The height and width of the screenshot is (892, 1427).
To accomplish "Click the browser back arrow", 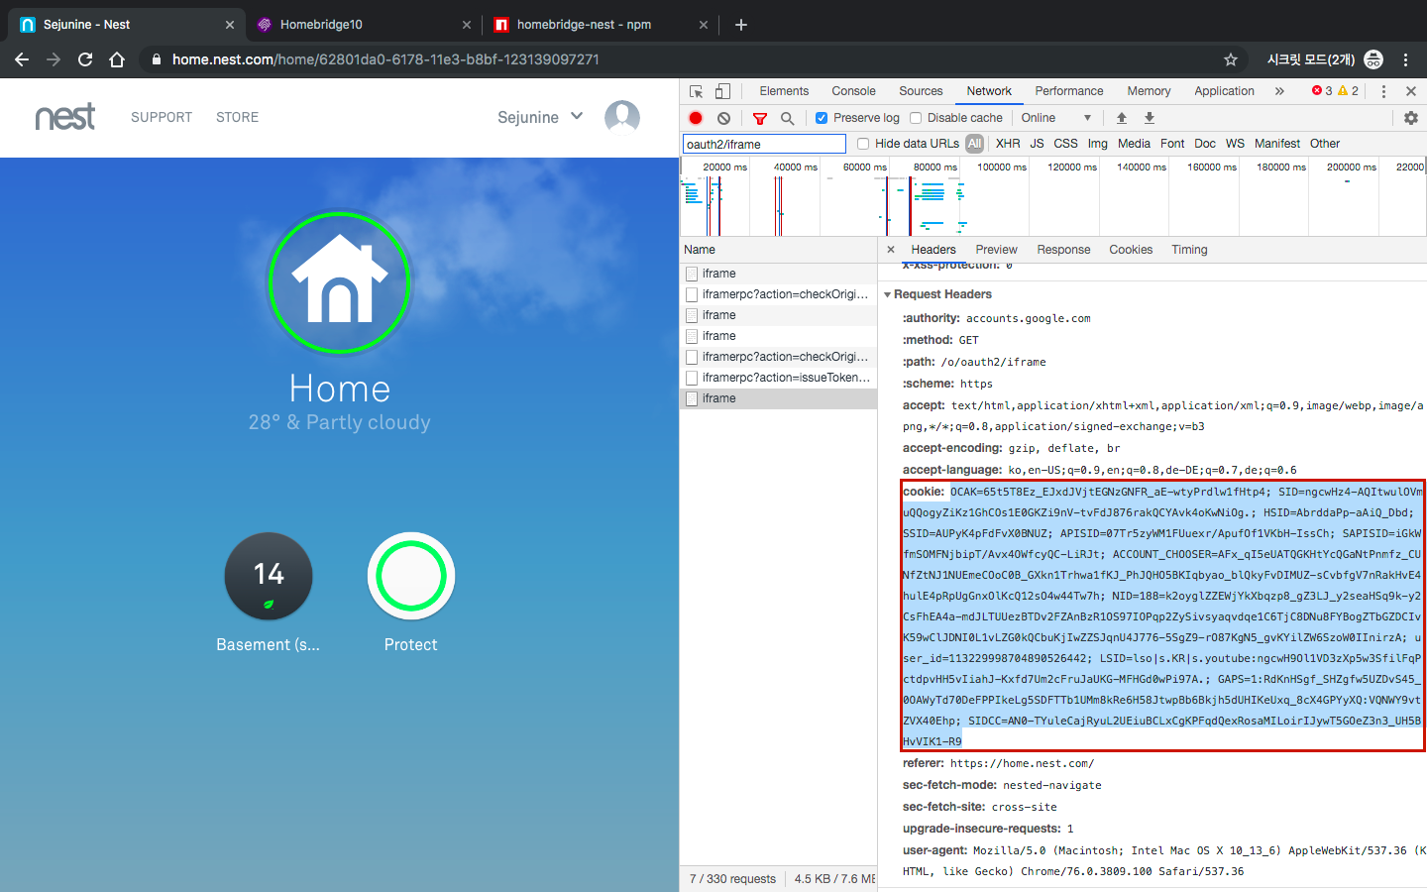I will tap(22, 59).
